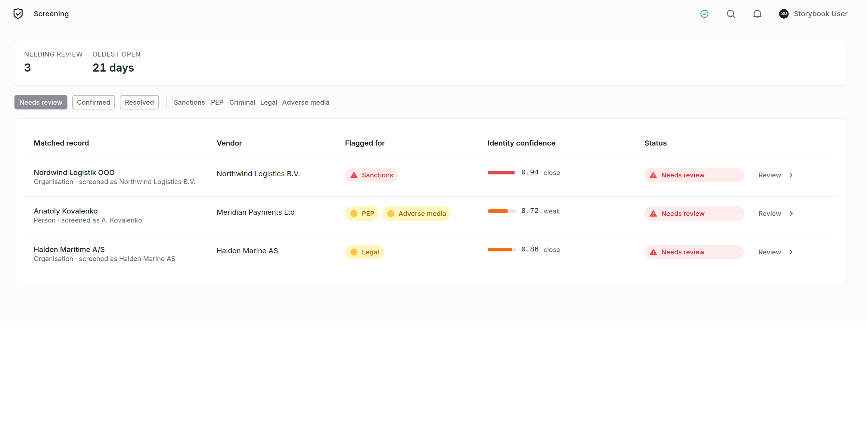
Task: Click vendor Halden Marine AS
Action: tap(247, 251)
